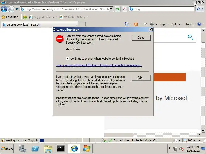Click the scroll up arrow of vertical scrollbar
Image resolution: width=206 pixels, height=154 pixels.
pos(203,30)
